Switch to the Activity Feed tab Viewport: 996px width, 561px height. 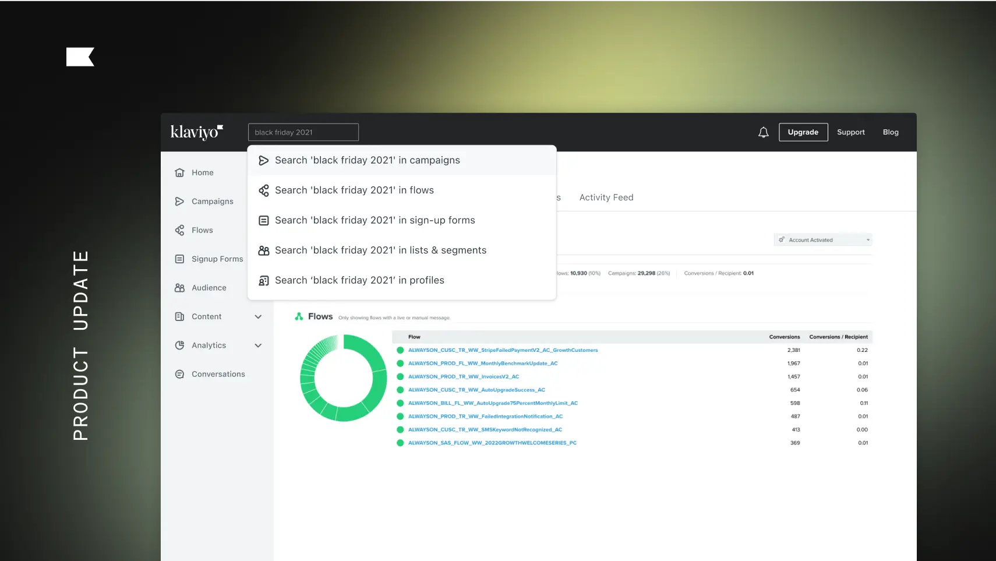click(x=606, y=197)
